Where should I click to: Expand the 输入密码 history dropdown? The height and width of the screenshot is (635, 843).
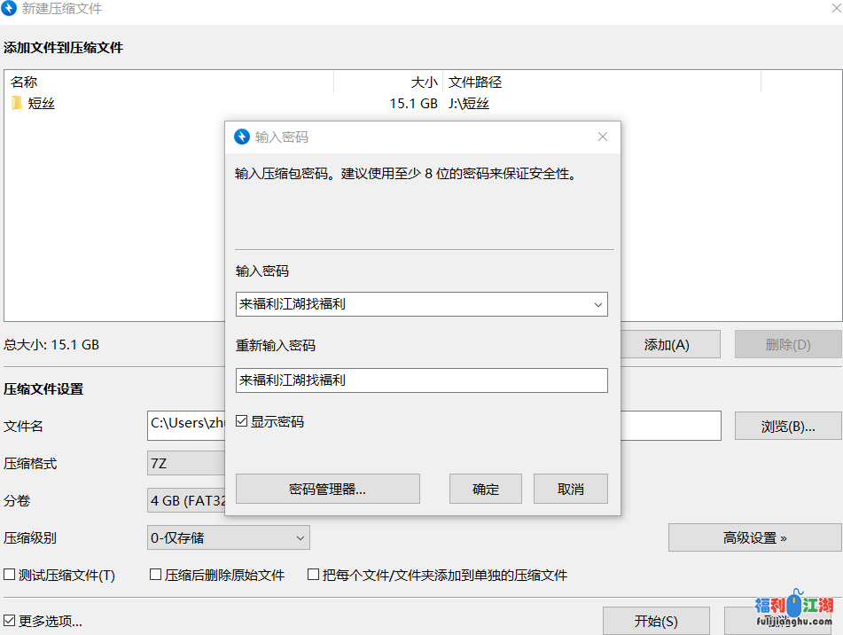597,304
